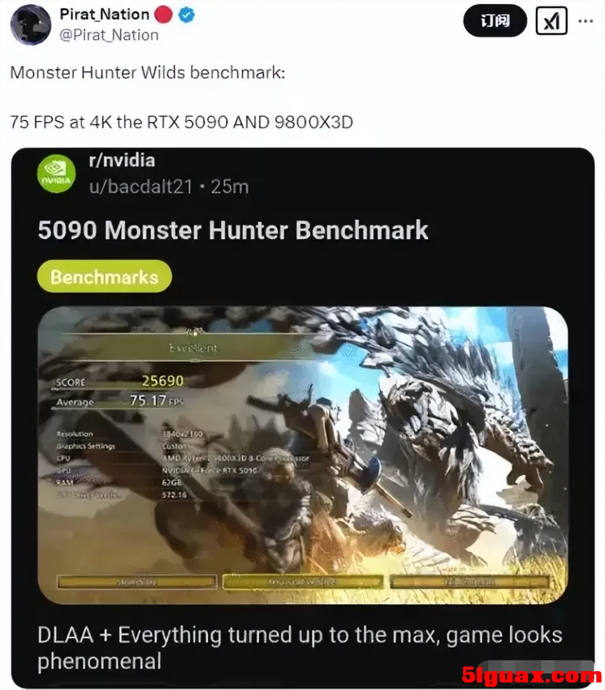Click the middle yellow button in benchmark image
The height and width of the screenshot is (690, 605).
click(303, 582)
